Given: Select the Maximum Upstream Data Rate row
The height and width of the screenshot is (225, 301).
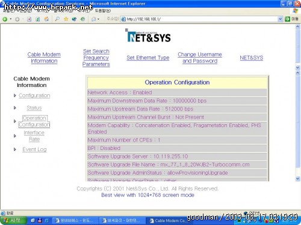Looking at the screenshot, I should (177, 109).
